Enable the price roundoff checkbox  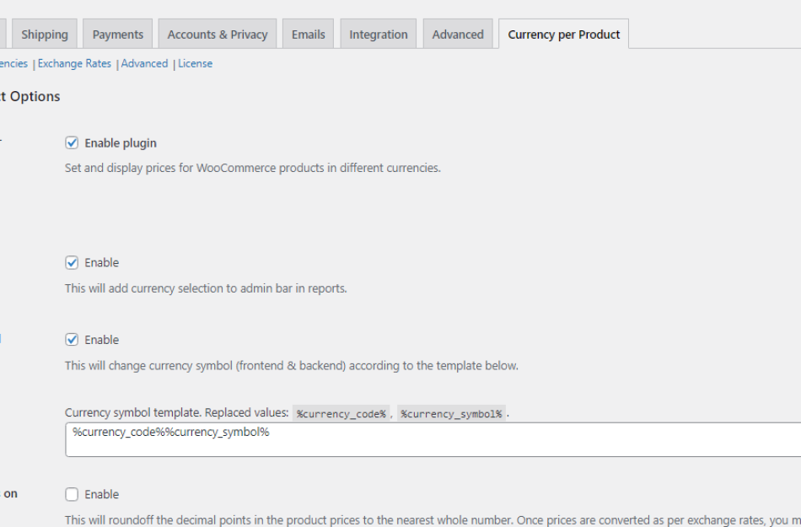pyautogui.click(x=73, y=494)
